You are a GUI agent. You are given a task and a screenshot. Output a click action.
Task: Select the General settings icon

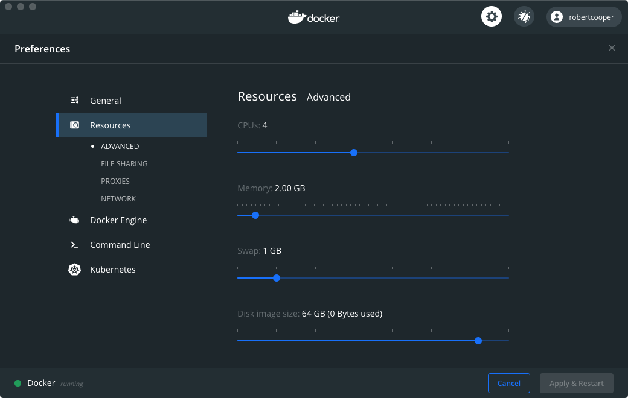point(75,100)
